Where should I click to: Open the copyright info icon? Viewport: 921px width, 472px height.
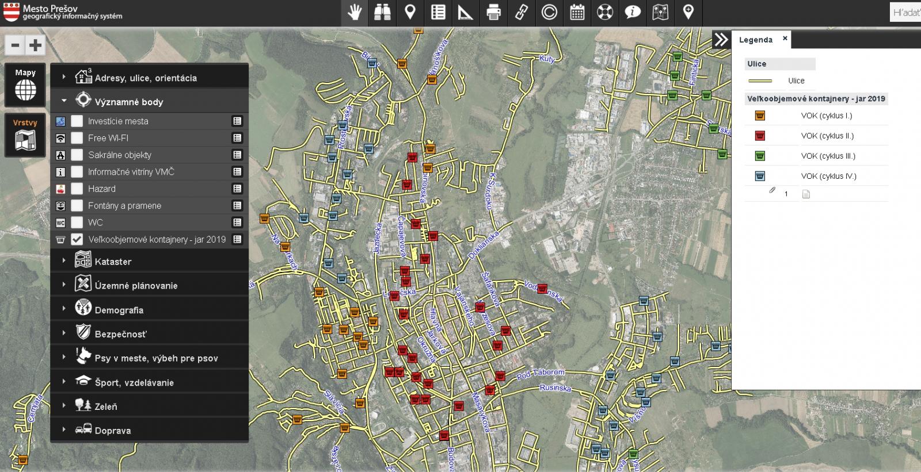549,12
